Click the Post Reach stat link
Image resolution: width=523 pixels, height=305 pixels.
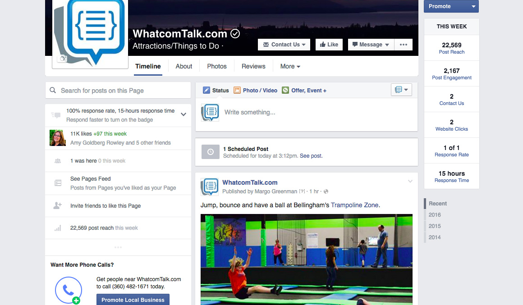(452, 52)
